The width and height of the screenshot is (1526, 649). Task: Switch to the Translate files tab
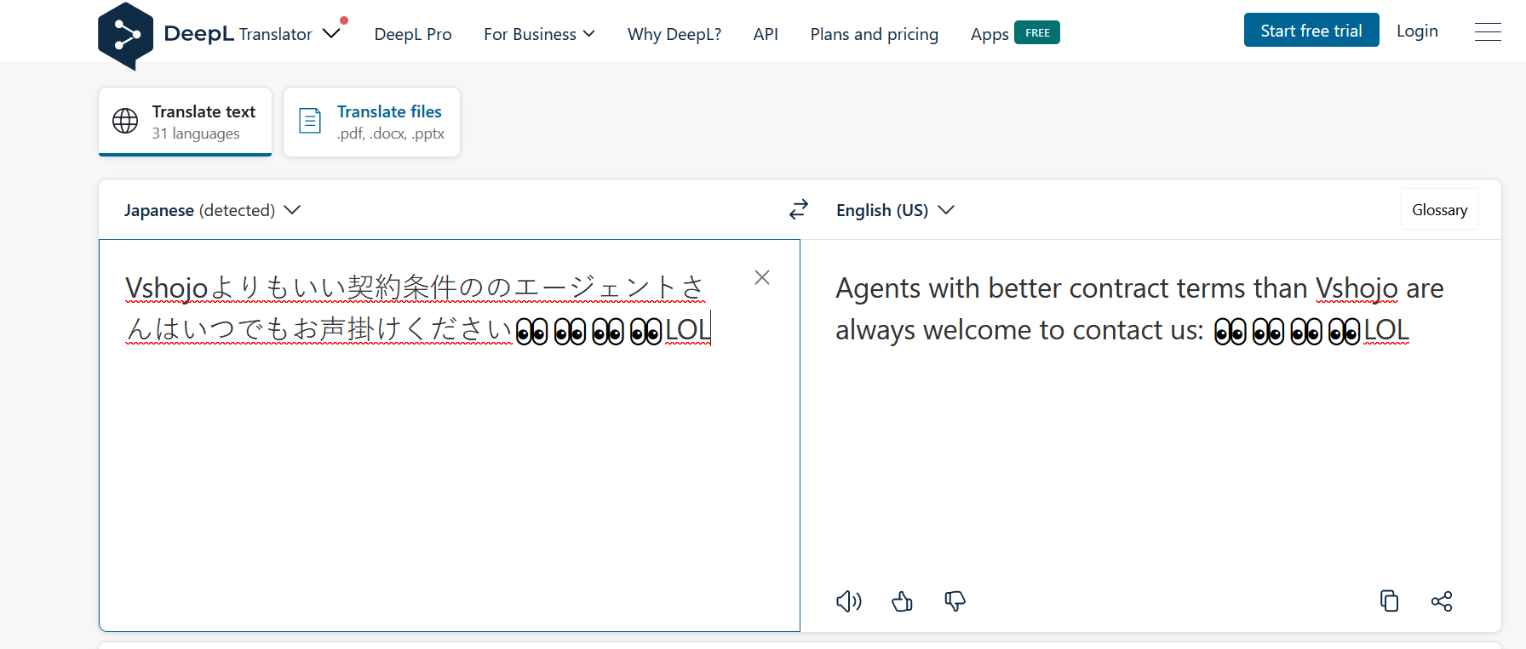click(371, 122)
